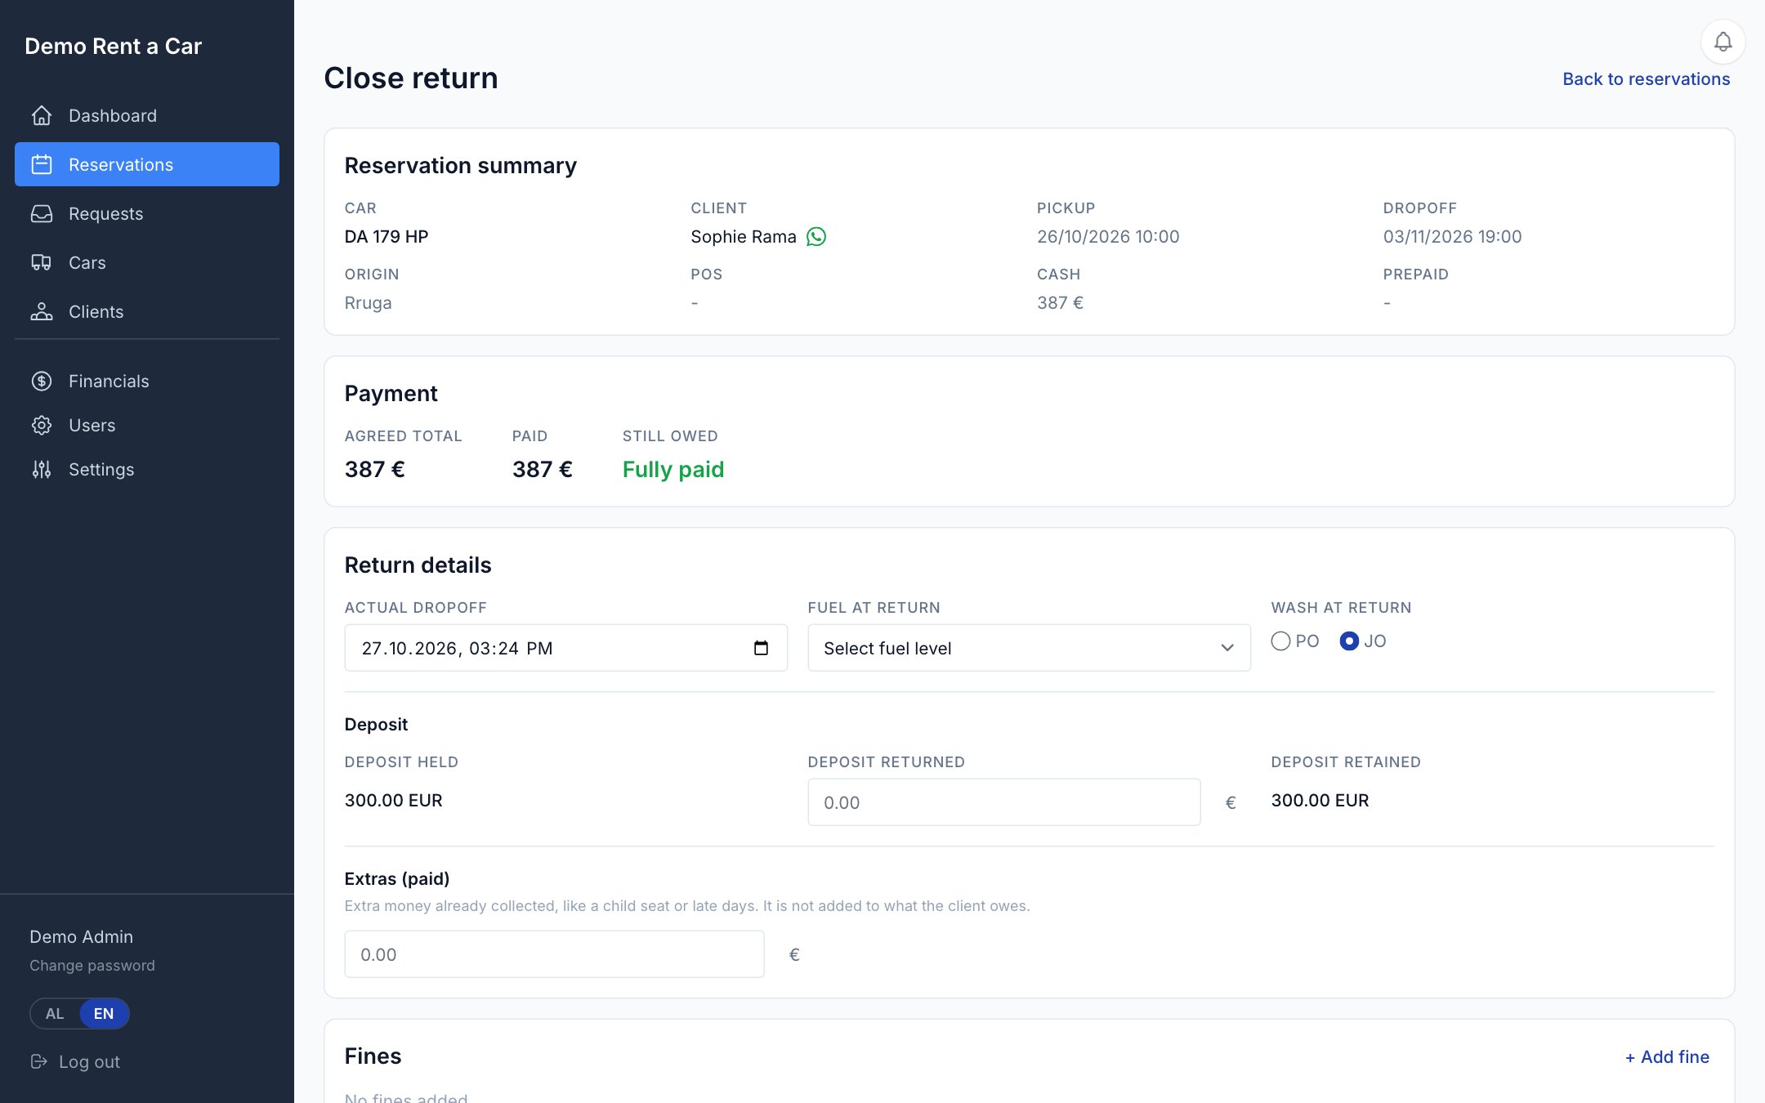1765x1103 pixels.
Task: Click the Financials dollar icon
Action: (x=42, y=382)
